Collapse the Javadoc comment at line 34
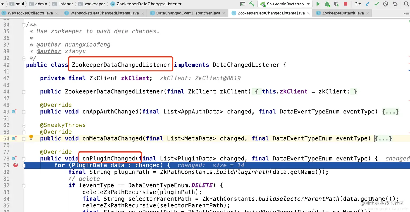This screenshot has width=410, height=212. click(x=24, y=25)
